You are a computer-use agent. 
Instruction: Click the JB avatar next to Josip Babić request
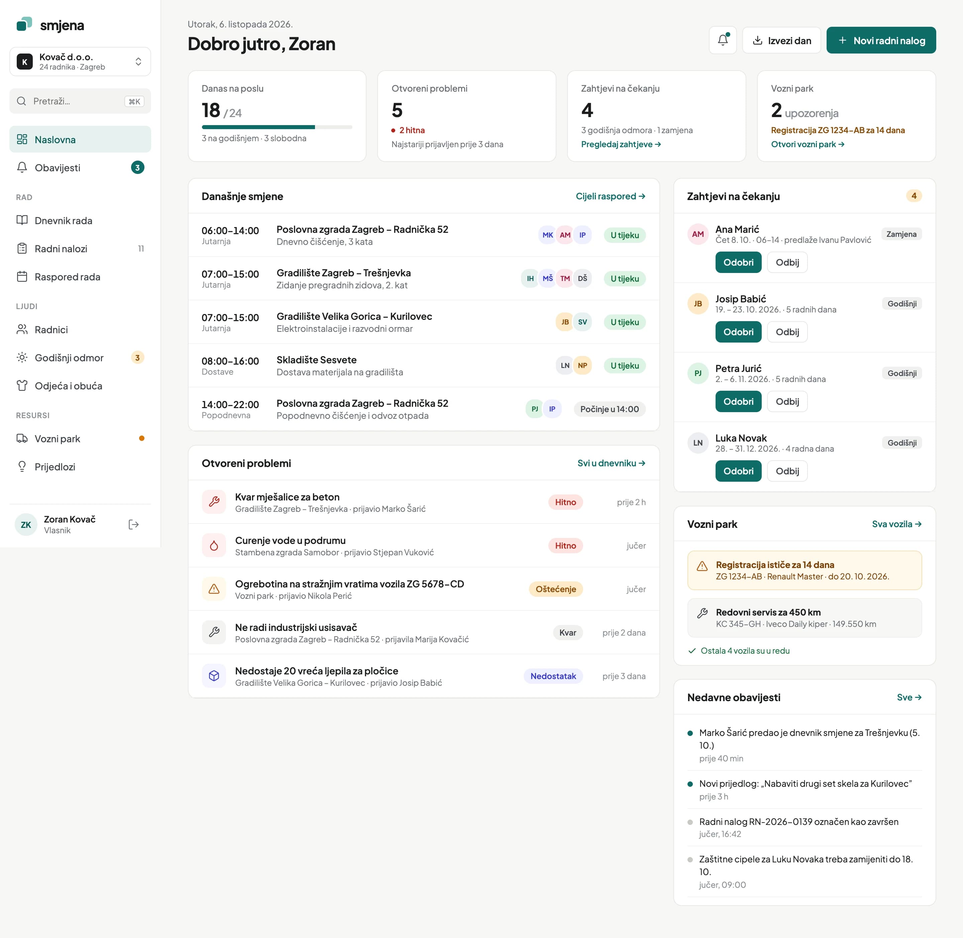click(698, 303)
